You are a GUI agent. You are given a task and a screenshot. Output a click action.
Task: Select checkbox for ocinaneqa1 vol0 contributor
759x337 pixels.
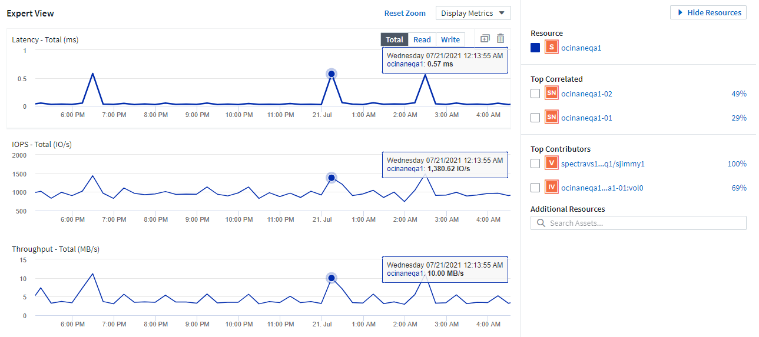[x=535, y=188]
